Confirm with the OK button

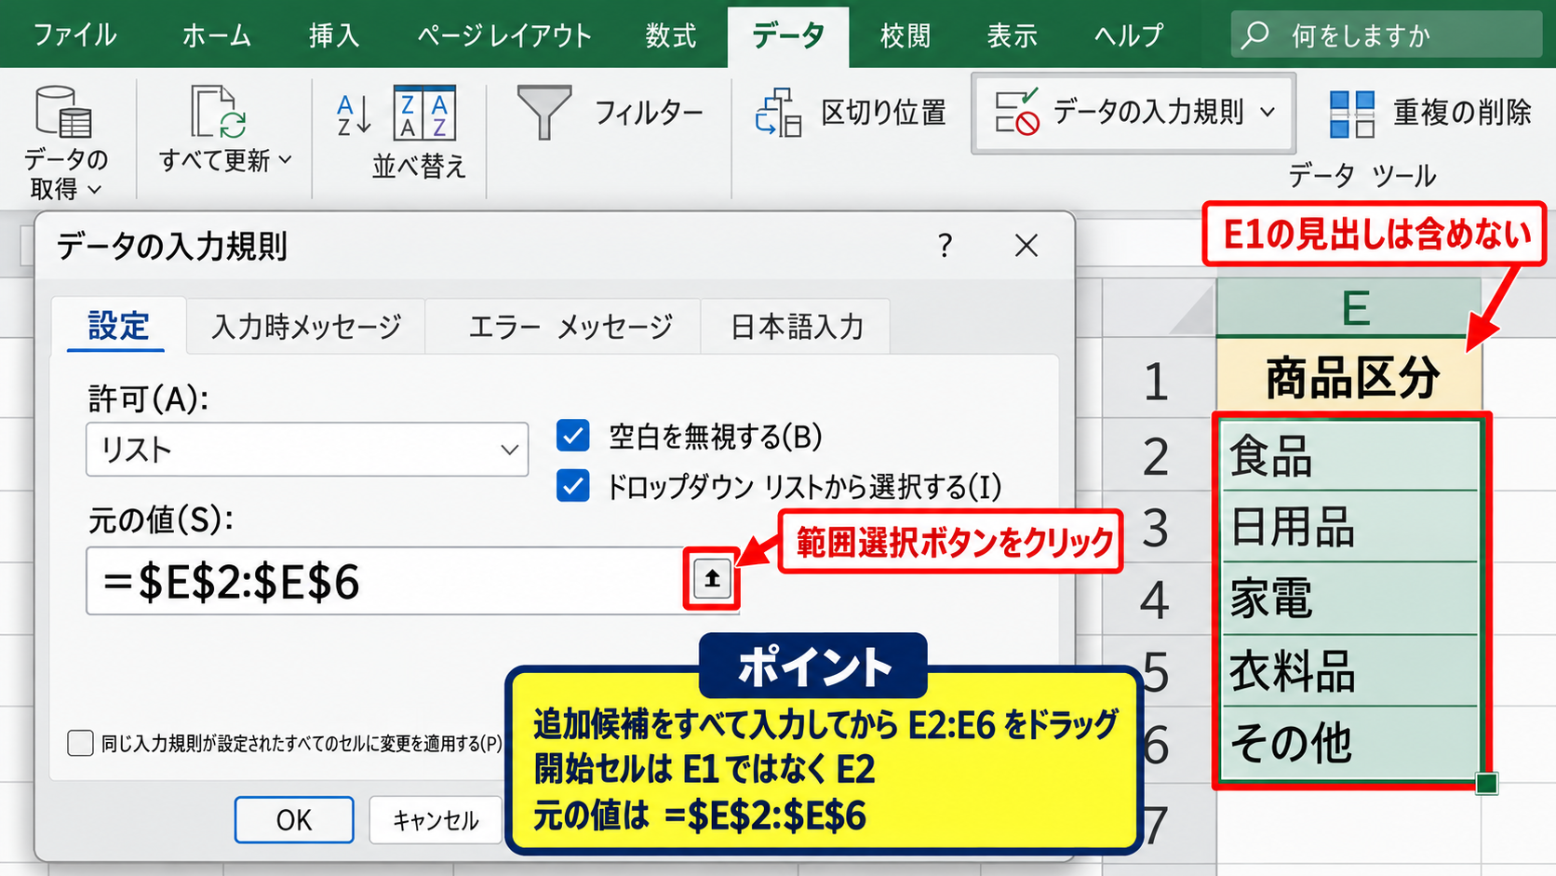[294, 820]
